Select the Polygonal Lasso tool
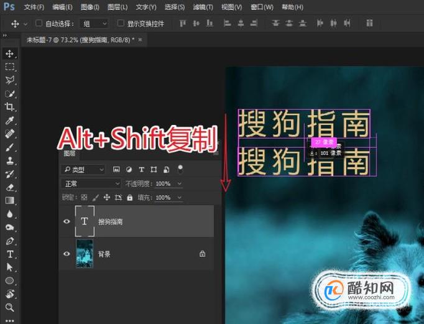The width and height of the screenshot is (424, 324). pos(10,80)
